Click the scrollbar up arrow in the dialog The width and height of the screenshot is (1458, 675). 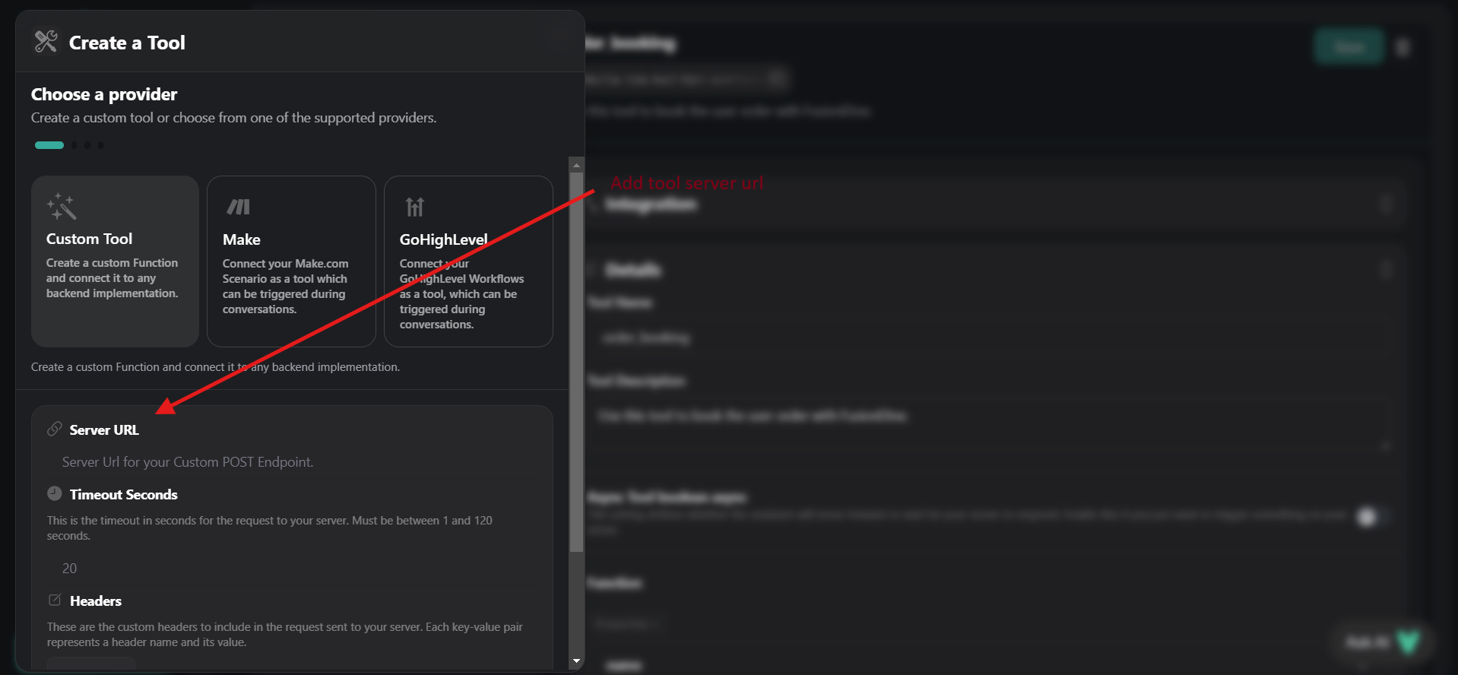coord(576,165)
